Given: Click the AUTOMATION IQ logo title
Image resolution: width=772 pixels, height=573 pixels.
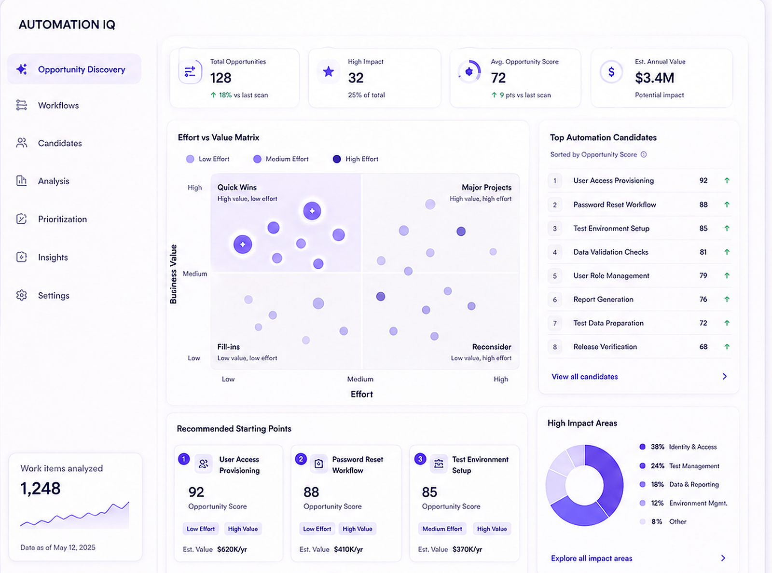Looking at the screenshot, I should tap(67, 25).
